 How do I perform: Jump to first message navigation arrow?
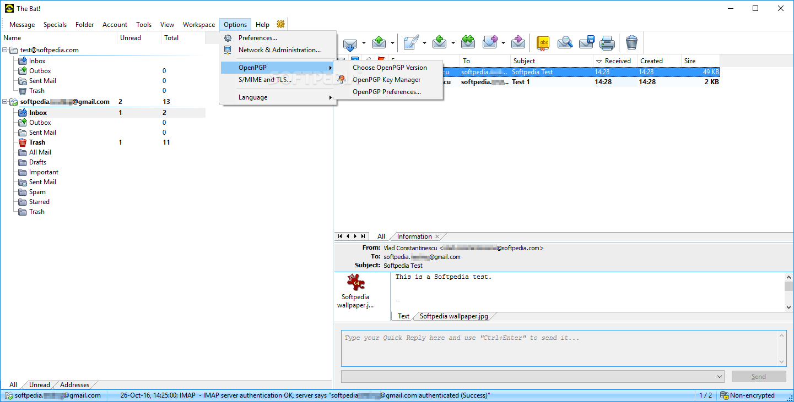point(340,236)
